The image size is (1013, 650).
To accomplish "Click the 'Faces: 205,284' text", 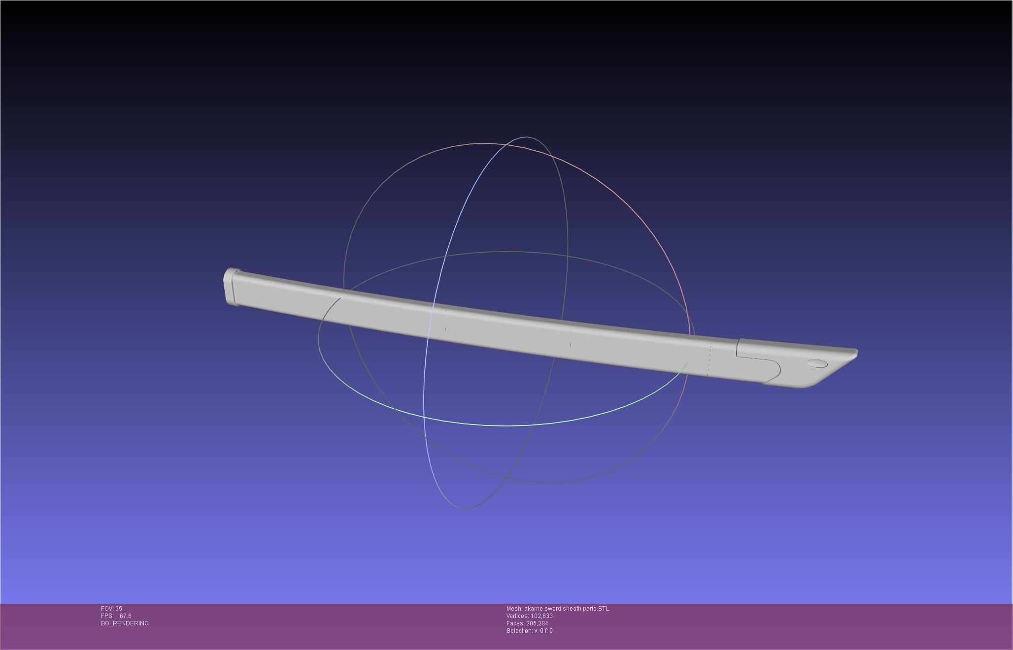I will click(527, 623).
